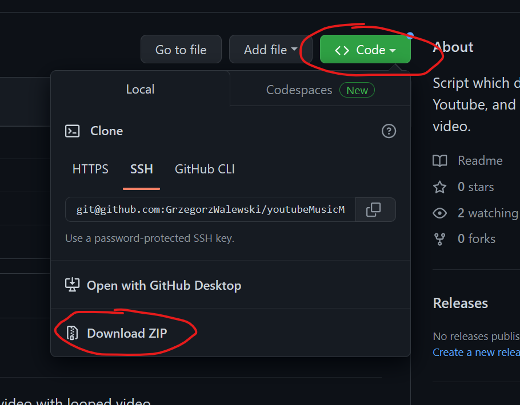Viewport: 520px width, 405px height.
Task: Click the eye icon beside 2 watching
Action: tap(440, 213)
